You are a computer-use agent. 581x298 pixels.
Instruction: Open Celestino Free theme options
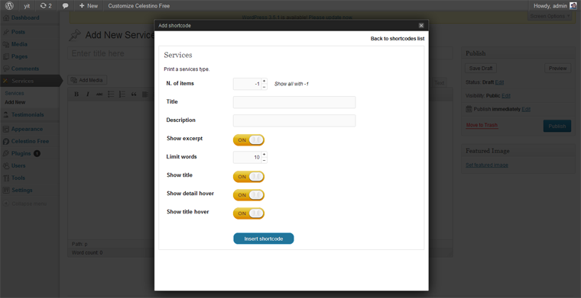tap(30, 142)
